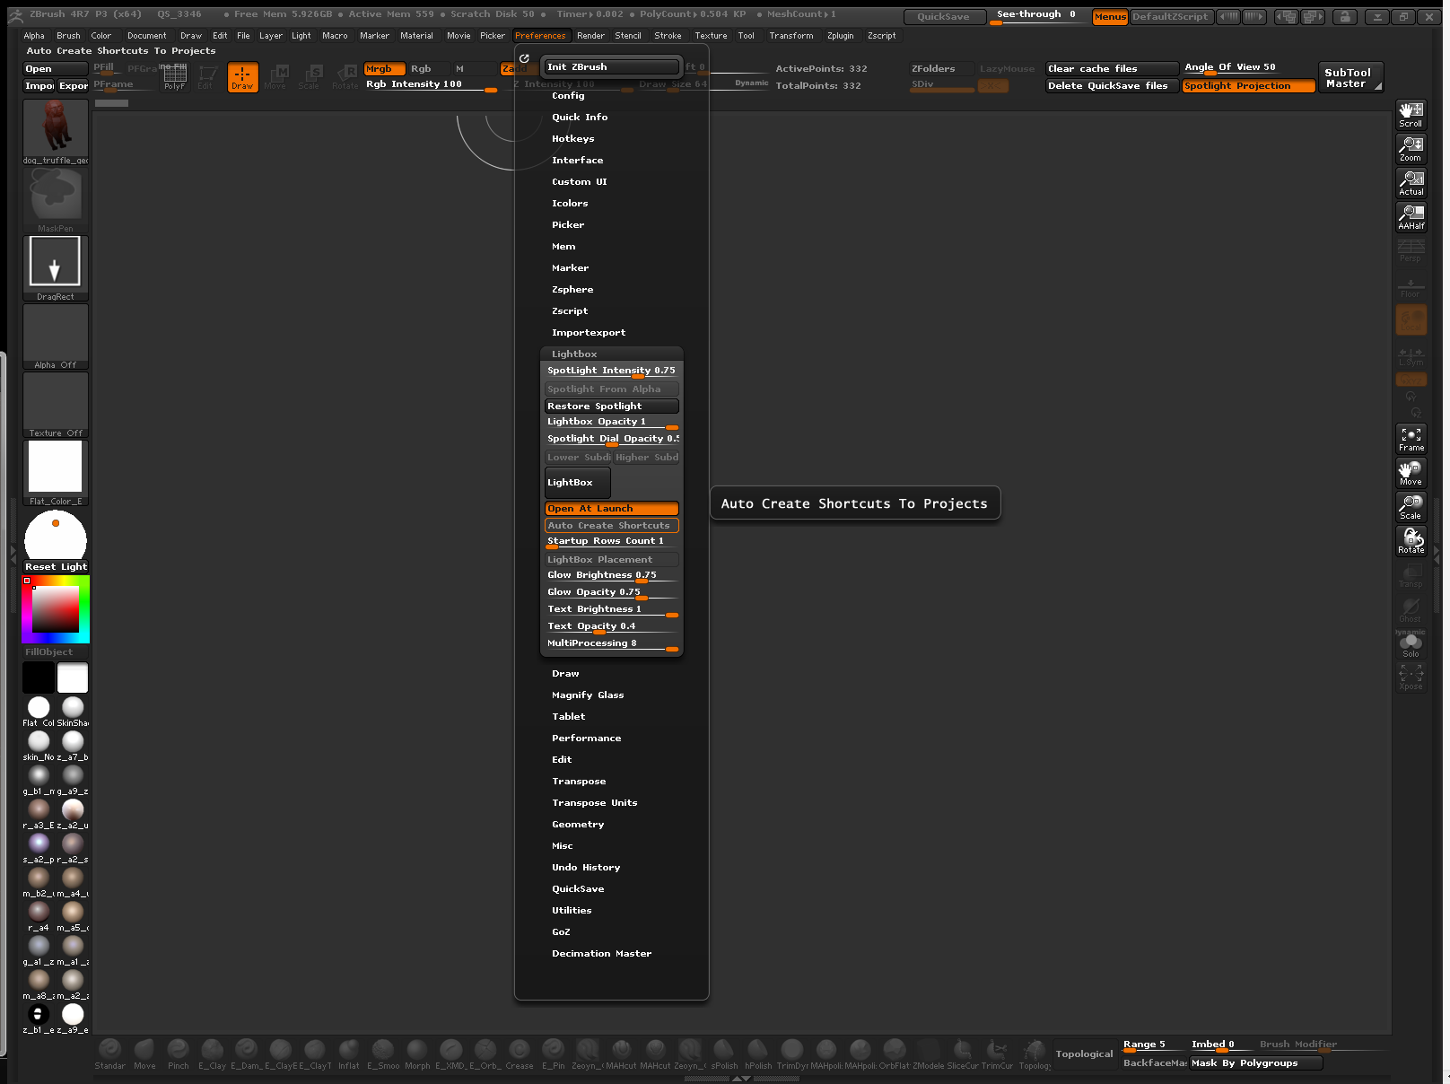Image resolution: width=1450 pixels, height=1084 pixels.
Task: Click the Preferences palette dock icon
Action: coord(524,58)
